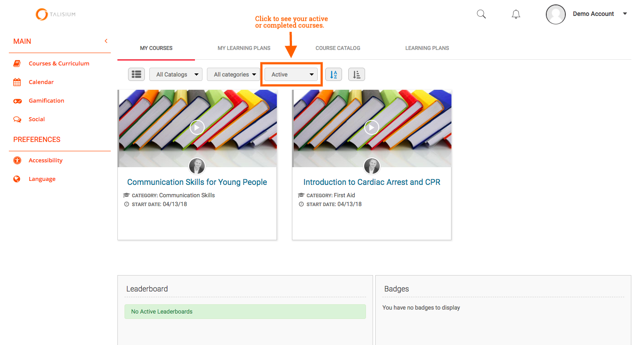Click the clock icon on Communication Skills card
638x345 pixels.
click(x=127, y=204)
